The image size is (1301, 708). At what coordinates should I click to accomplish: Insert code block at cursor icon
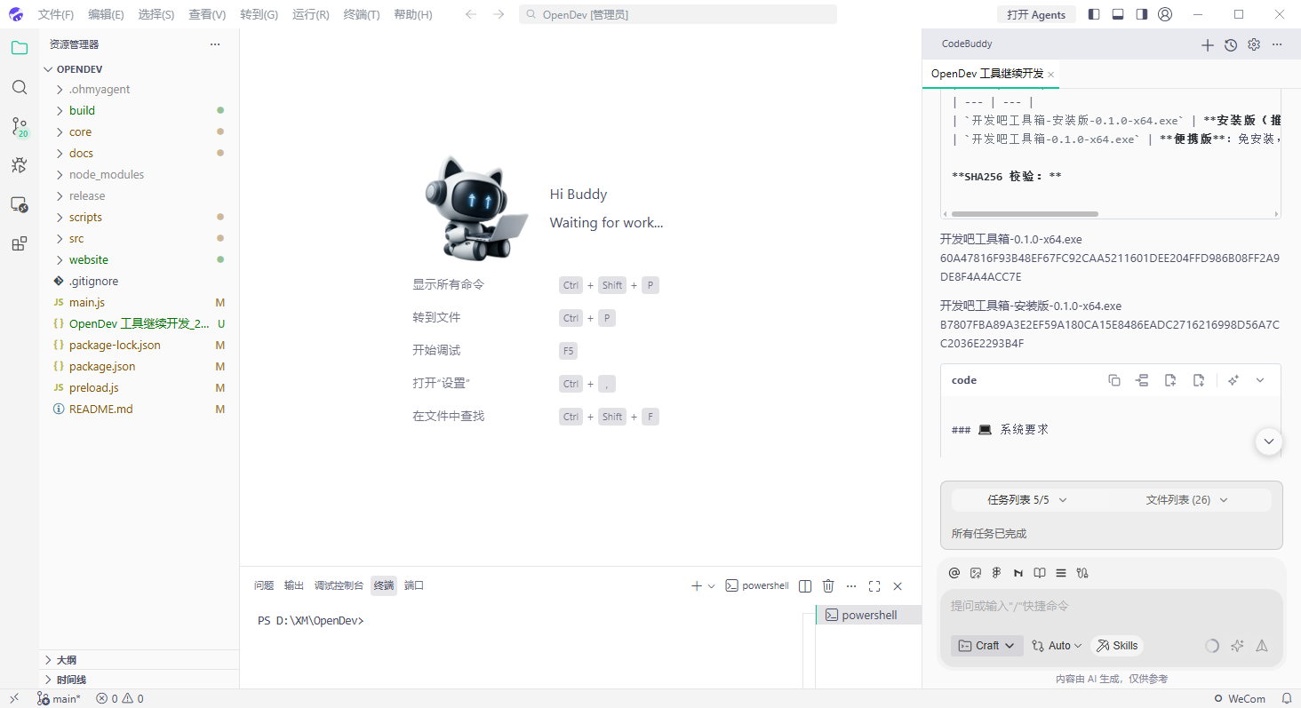click(1143, 380)
